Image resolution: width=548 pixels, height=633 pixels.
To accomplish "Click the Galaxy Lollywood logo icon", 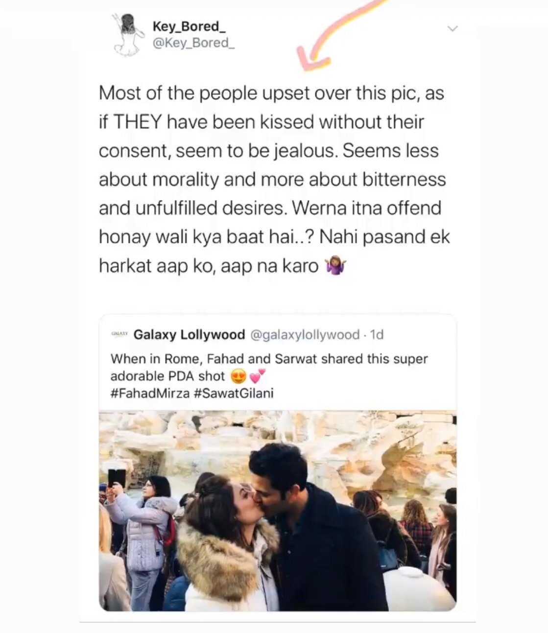I will coord(119,333).
